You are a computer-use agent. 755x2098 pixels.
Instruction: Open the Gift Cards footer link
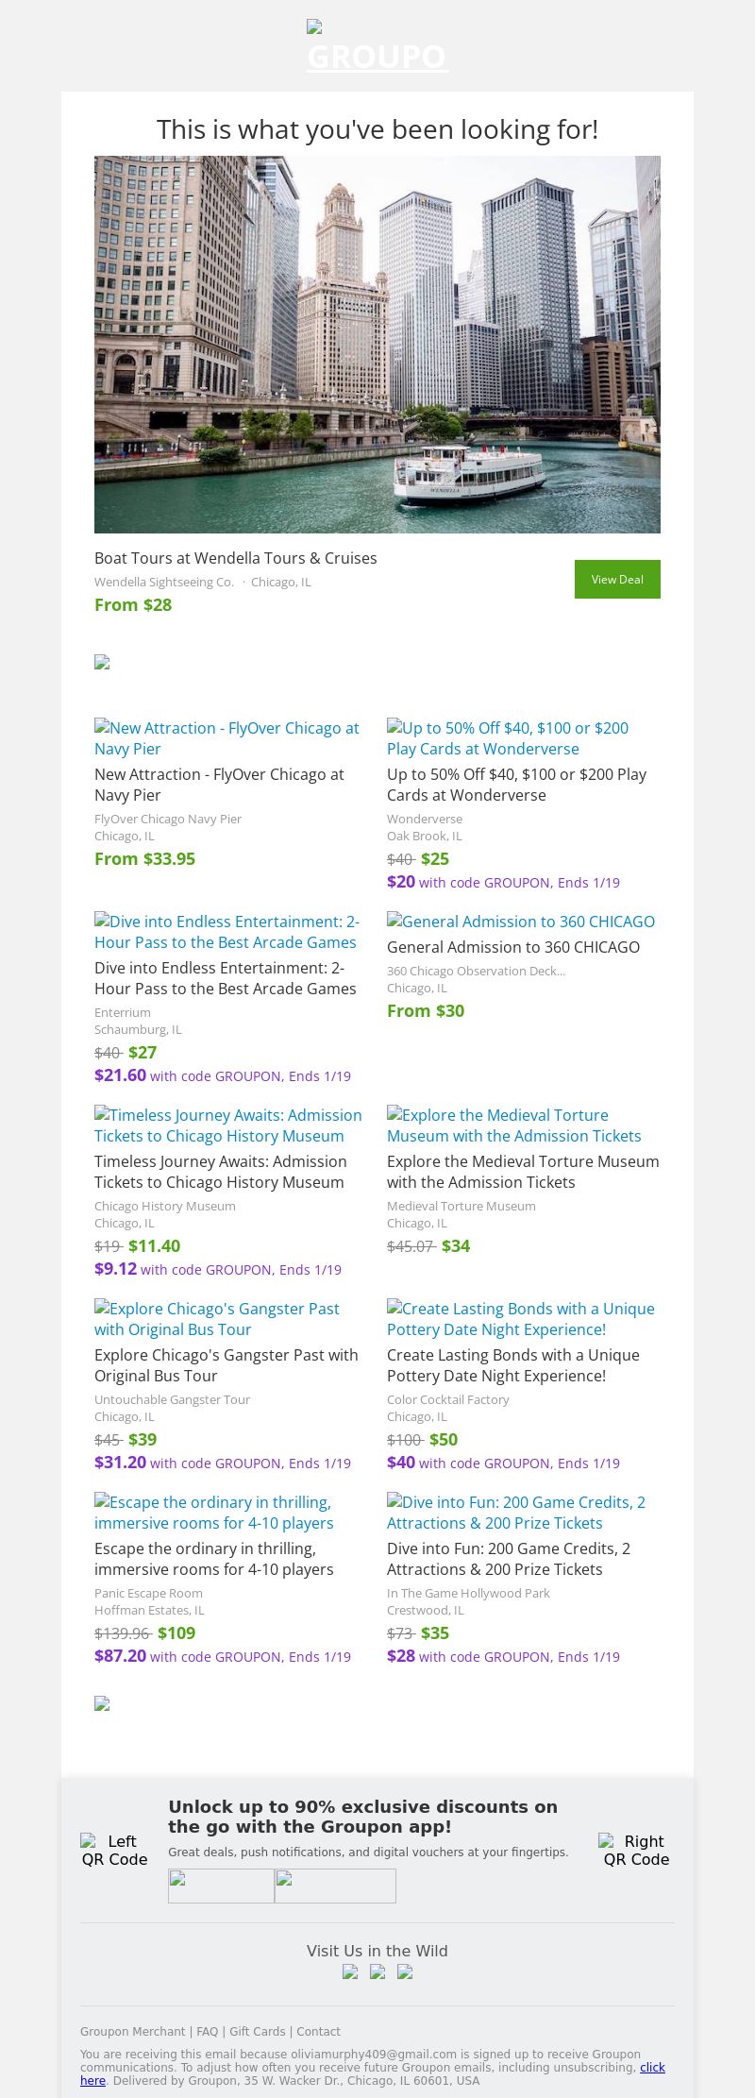tap(257, 2032)
